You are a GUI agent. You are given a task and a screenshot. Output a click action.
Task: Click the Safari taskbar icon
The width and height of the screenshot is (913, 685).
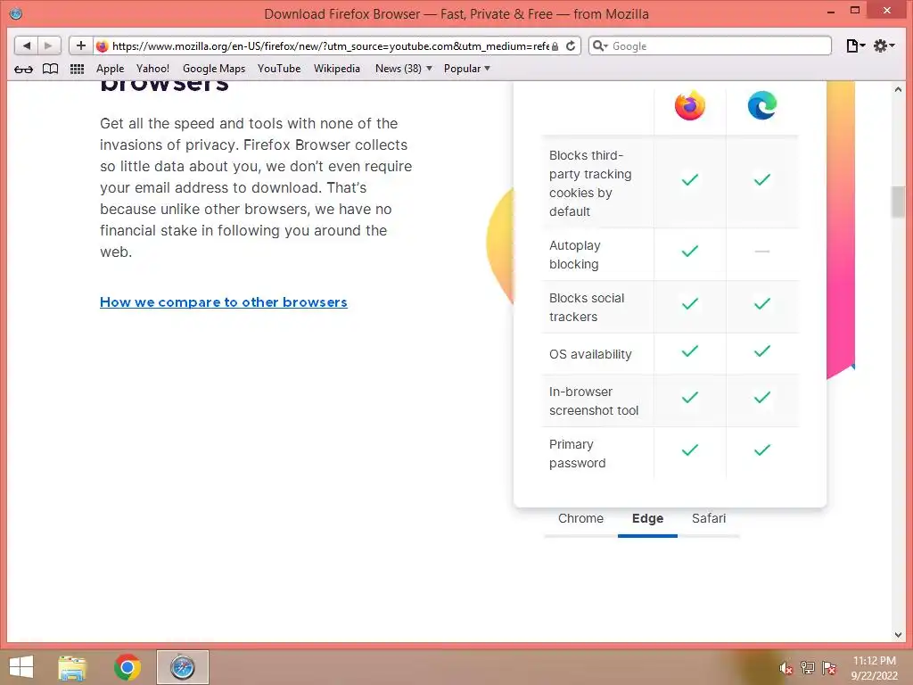click(182, 667)
